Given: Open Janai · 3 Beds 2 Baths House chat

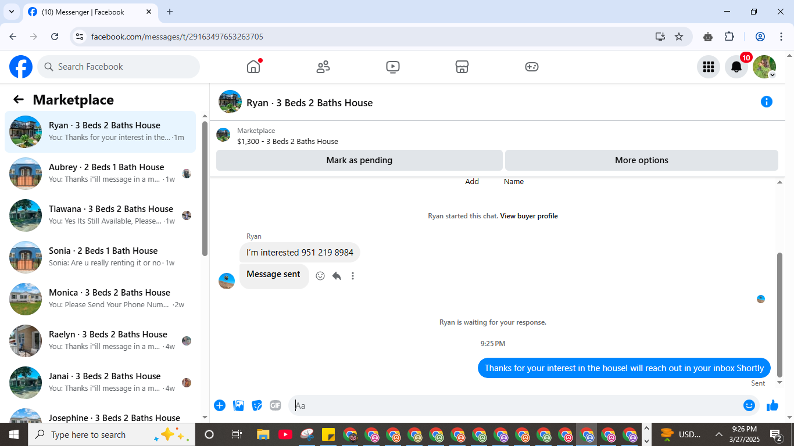Looking at the screenshot, I should pos(100,383).
